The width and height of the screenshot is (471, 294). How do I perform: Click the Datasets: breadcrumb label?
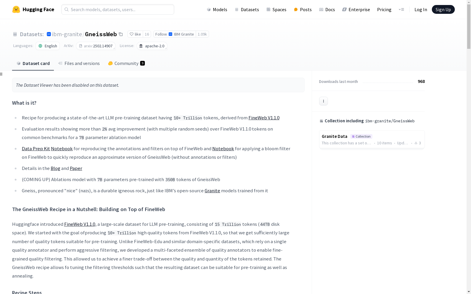tap(32, 34)
